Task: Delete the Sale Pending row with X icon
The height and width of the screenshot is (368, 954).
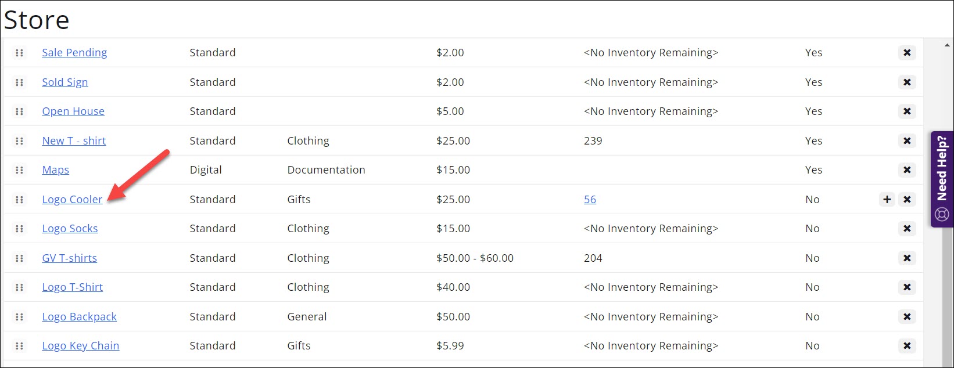Action: click(906, 53)
